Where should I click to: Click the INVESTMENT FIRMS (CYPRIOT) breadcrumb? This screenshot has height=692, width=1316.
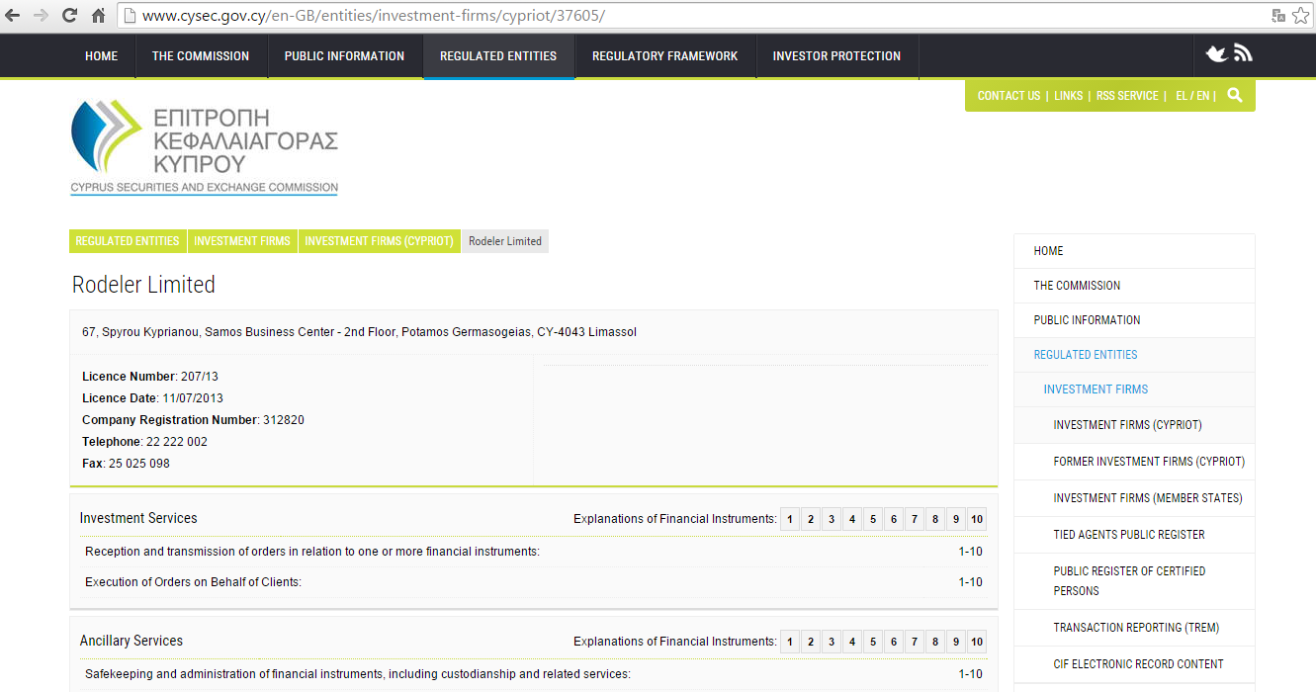tap(379, 241)
